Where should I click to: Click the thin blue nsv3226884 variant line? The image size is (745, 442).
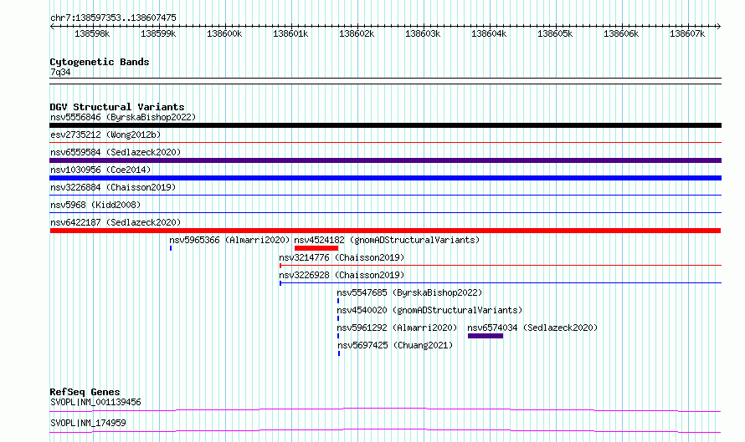[x=385, y=195]
